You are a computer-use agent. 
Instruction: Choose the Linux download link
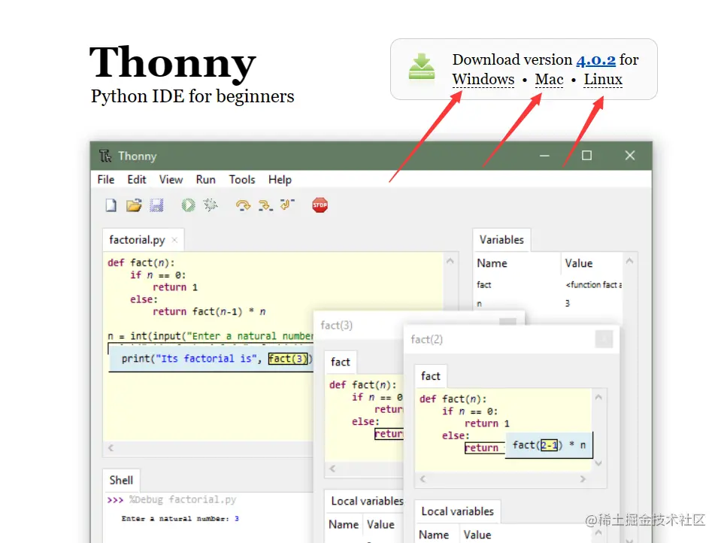603,80
